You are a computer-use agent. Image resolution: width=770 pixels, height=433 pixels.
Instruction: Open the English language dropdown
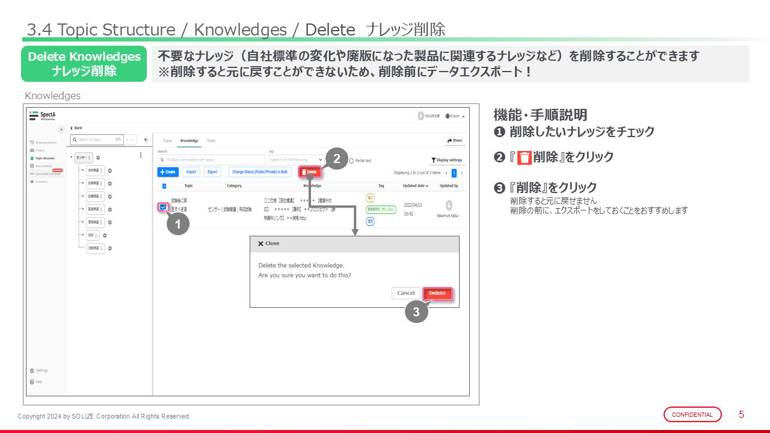pyautogui.click(x=455, y=116)
